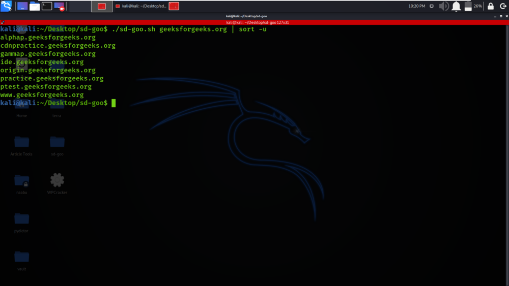Minimize the terminal window
This screenshot has width=509, height=286.
(495, 16)
